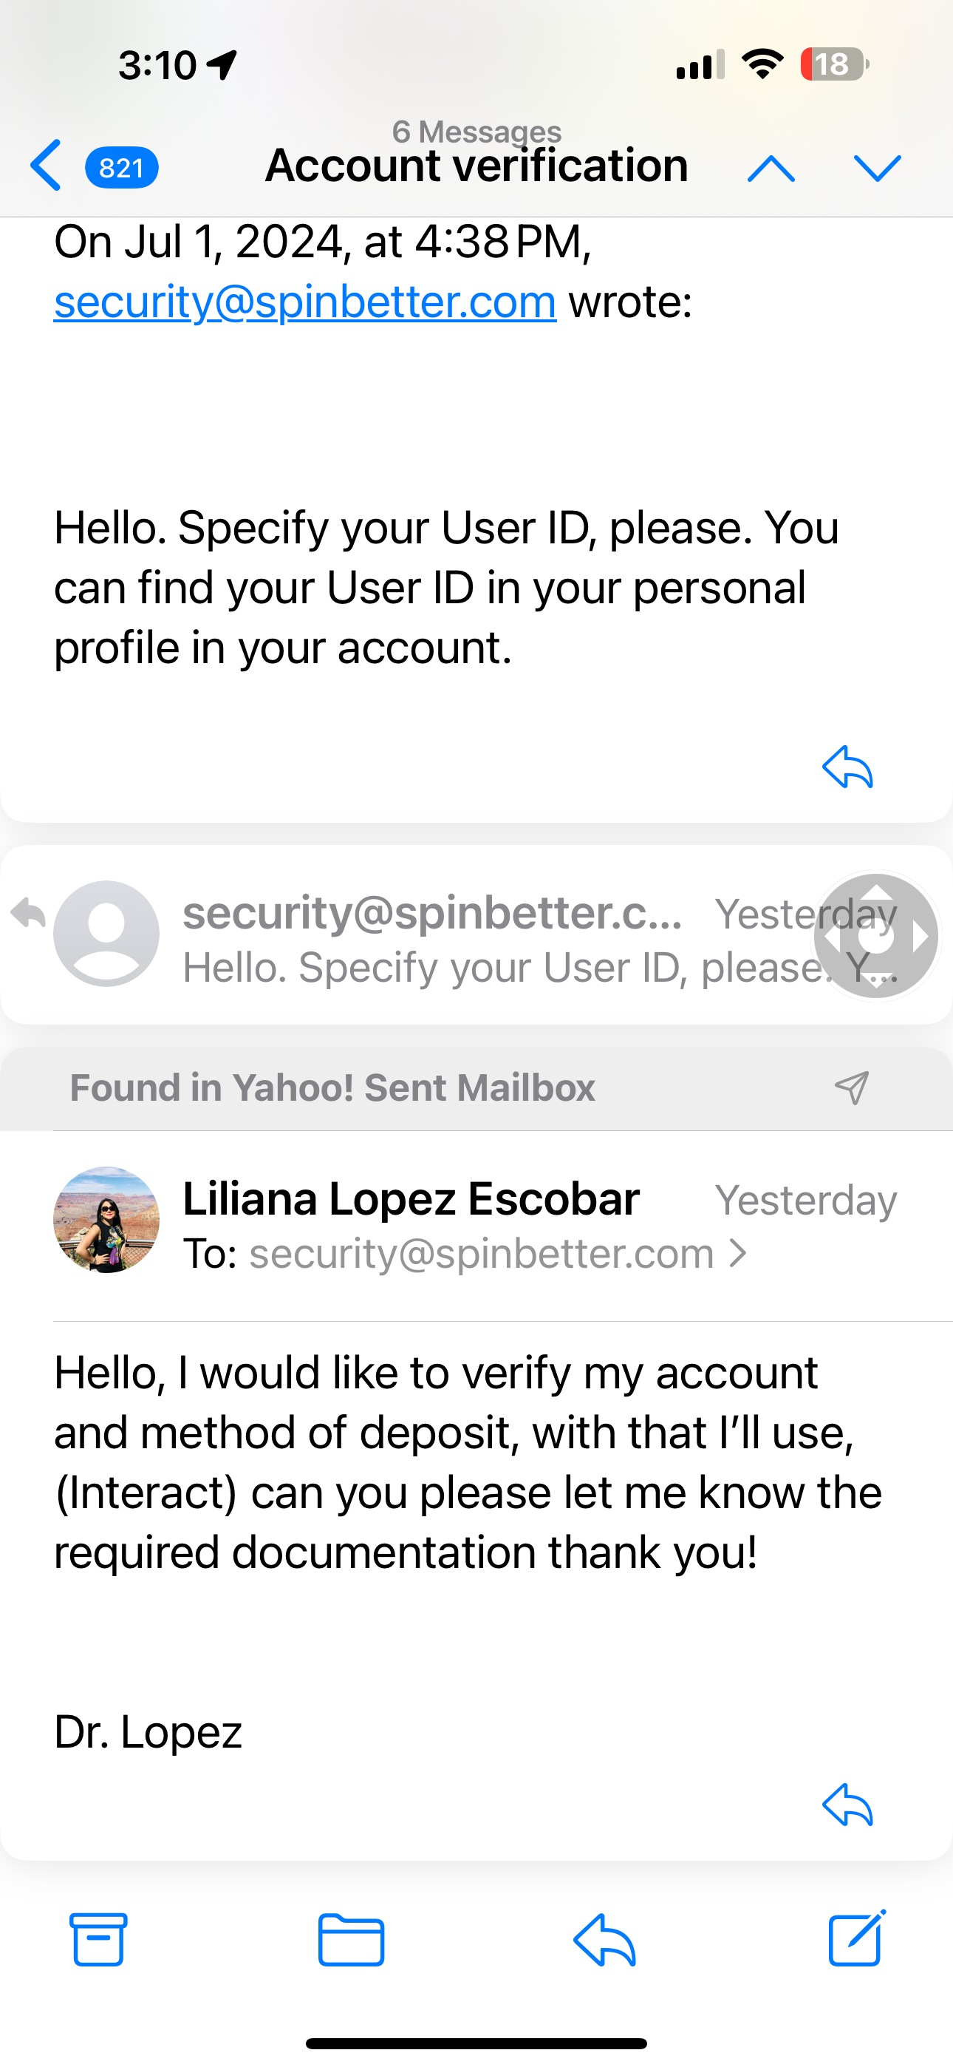Image resolution: width=953 pixels, height=2067 pixels.
Task: Expand recipient details chevron after security@spinbetter.com
Action: (738, 1253)
